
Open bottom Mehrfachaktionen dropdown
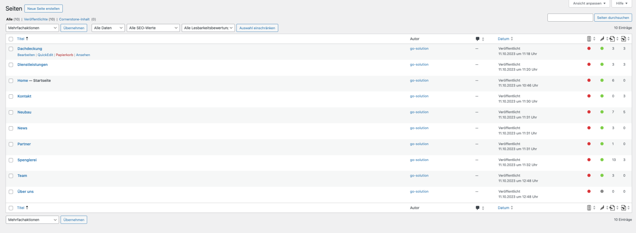pyautogui.click(x=32, y=220)
